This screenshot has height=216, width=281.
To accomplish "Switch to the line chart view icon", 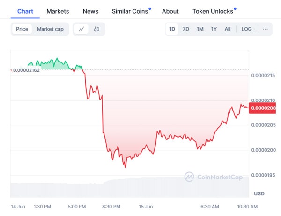I will coord(81,29).
